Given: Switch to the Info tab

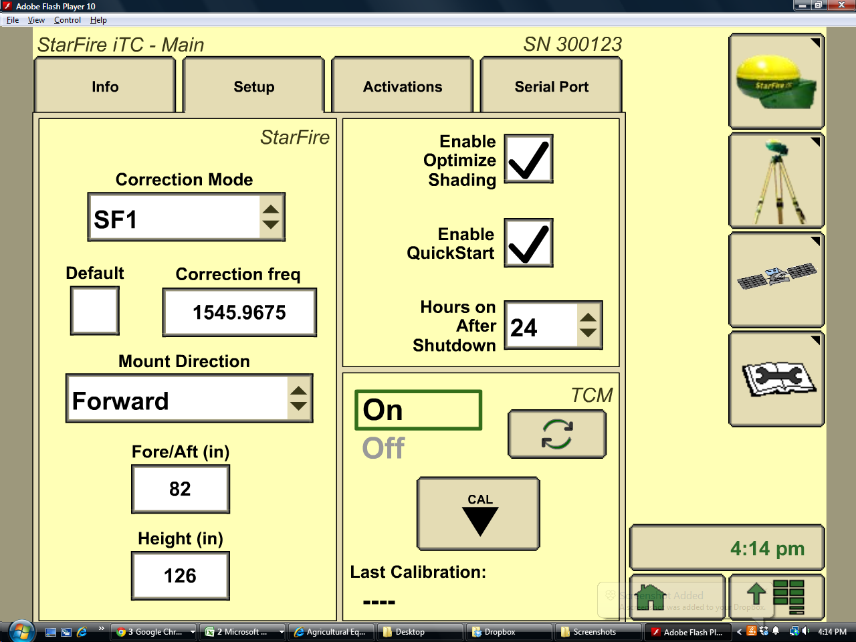Looking at the screenshot, I should 105,86.
